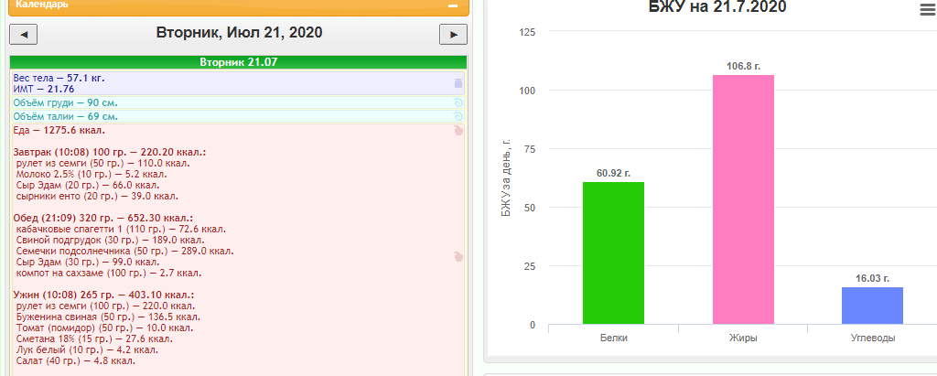Image resolution: width=937 pixels, height=376 pixels.
Task: Click the Молоко 2.5% (10 гр.) row
Action: pos(92,174)
